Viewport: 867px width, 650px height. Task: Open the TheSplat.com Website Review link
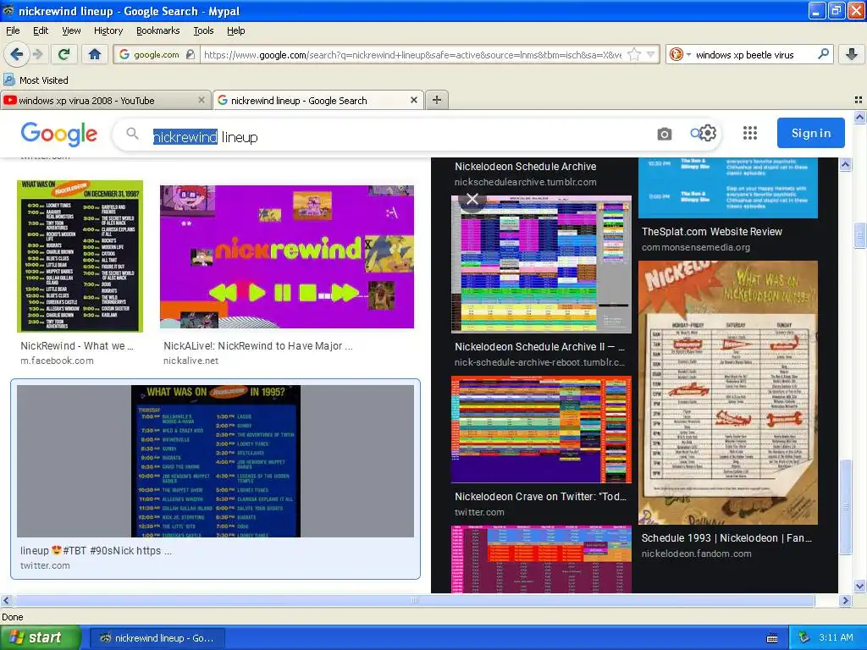711,232
